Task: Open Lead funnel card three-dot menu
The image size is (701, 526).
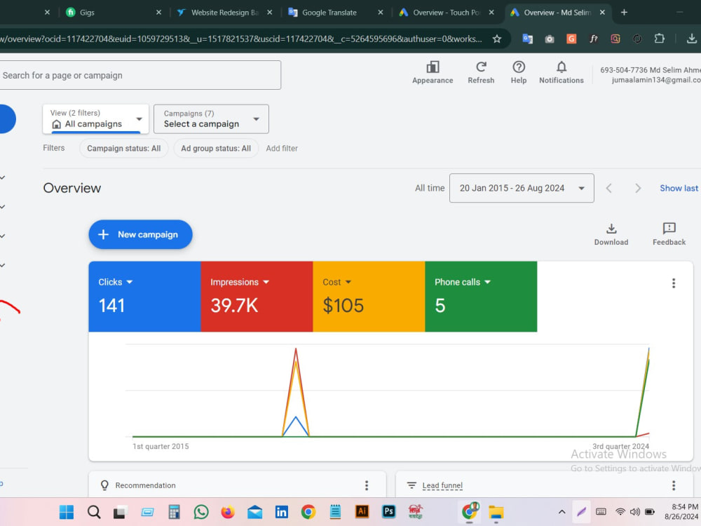Action: [673, 485]
